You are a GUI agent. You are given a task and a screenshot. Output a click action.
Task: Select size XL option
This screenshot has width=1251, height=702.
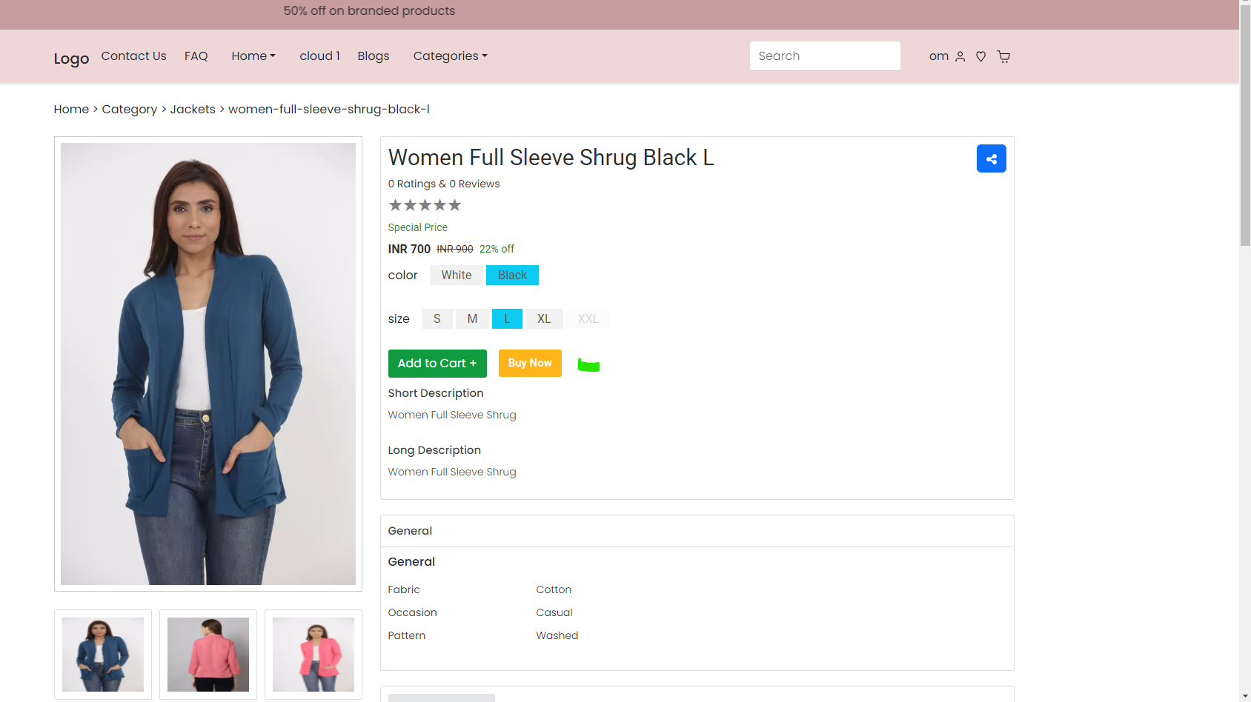pyautogui.click(x=544, y=318)
